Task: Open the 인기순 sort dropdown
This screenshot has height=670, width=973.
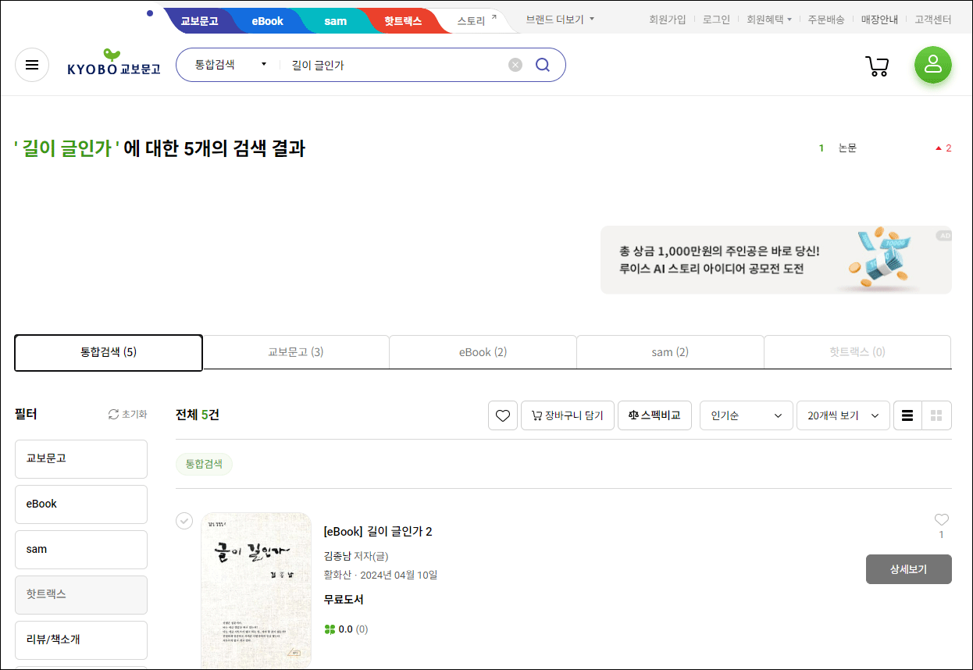Action: tap(747, 415)
